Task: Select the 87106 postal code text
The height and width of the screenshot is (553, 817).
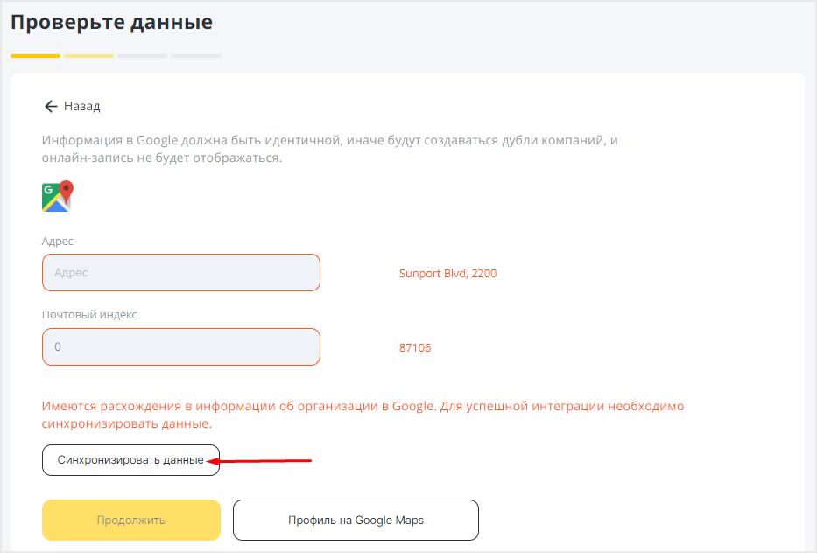Action: click(415, 348)
